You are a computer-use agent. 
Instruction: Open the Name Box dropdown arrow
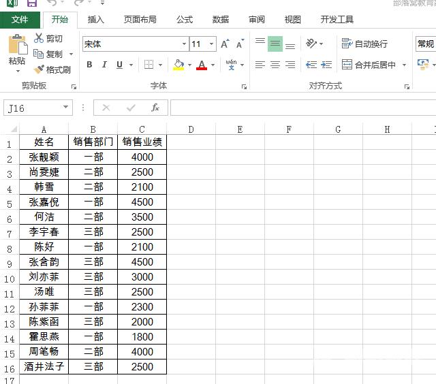(65, 108)
